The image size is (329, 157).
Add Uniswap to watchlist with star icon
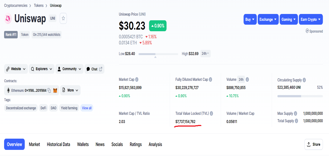(63, 18)
